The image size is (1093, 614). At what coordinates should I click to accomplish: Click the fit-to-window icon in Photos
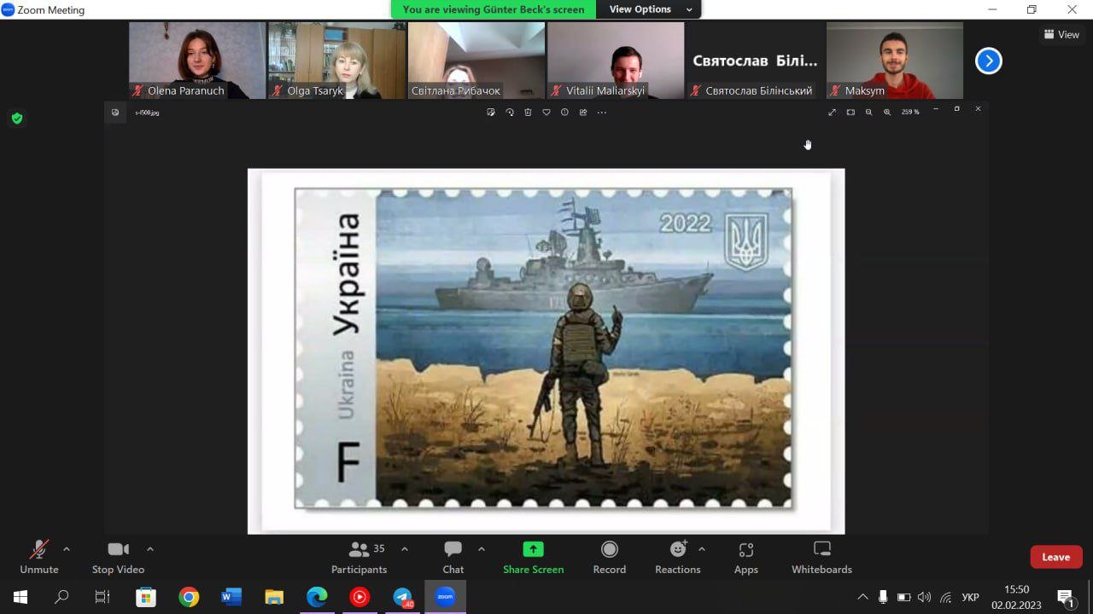coord(850,112)
